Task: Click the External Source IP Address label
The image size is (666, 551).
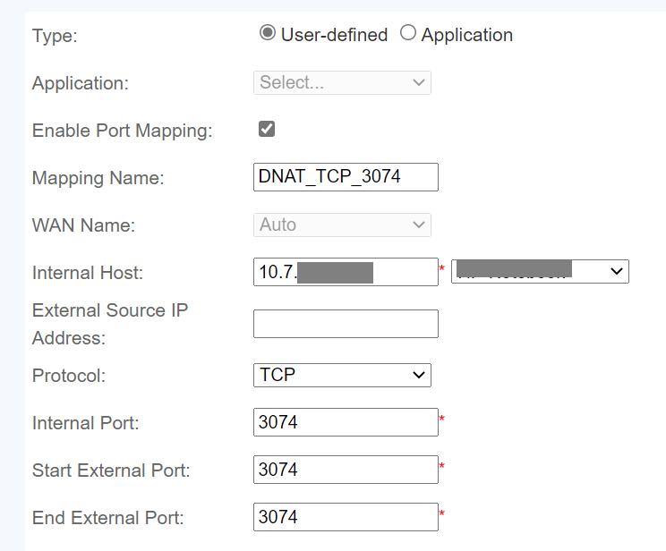Action: (110, 325)
